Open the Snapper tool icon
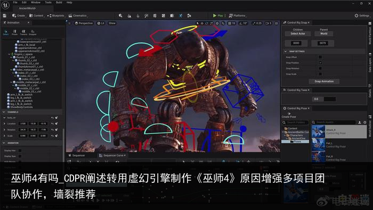 coord(33,32)
